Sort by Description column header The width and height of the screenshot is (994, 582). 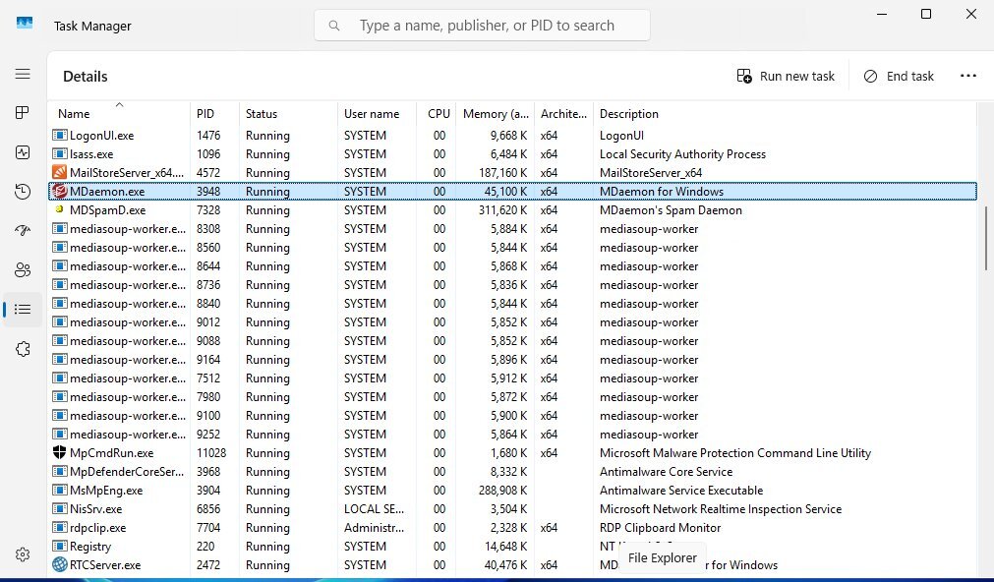point(785,113)
